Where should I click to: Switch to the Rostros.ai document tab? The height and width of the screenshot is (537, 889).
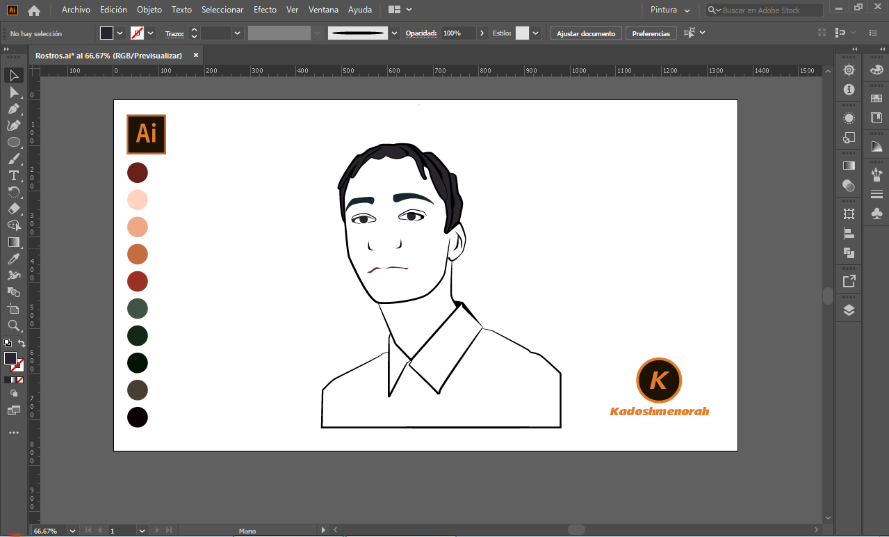pyautogui.click(x=108, y=56)
